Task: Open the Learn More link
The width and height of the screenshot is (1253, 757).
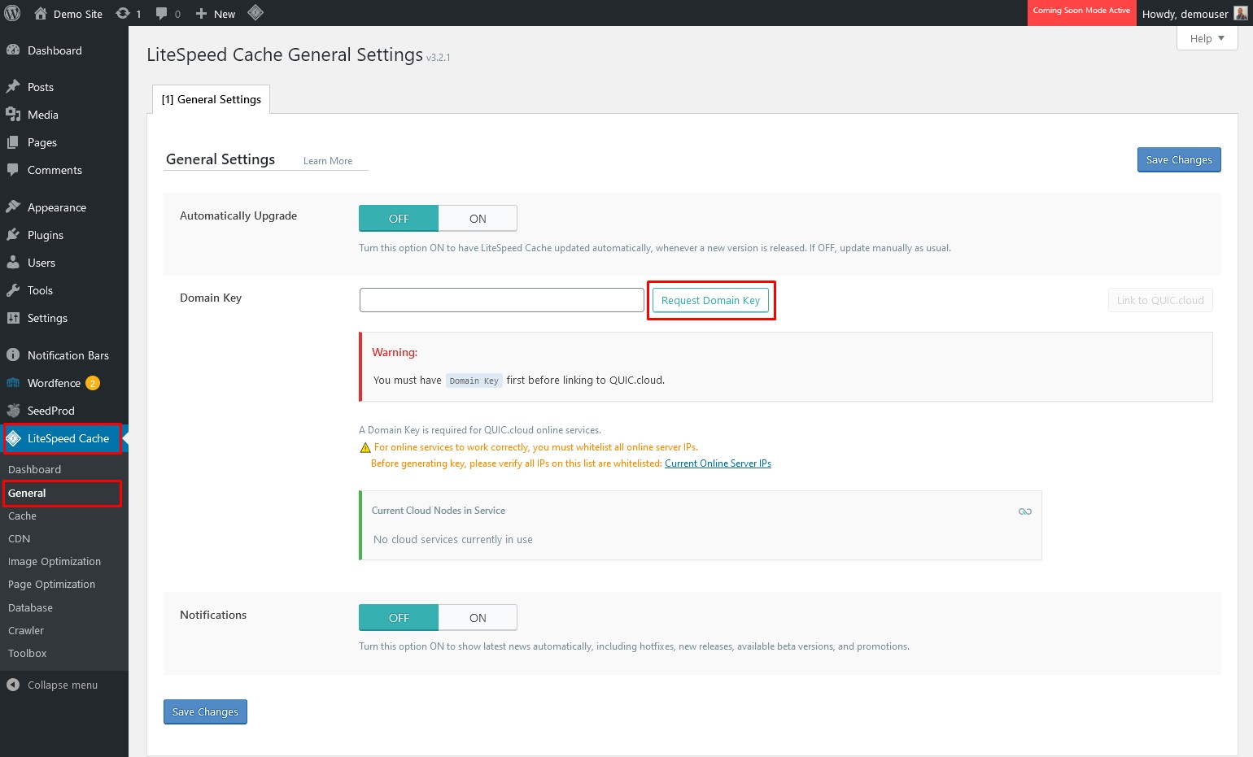Action: [x=328, y=161]
